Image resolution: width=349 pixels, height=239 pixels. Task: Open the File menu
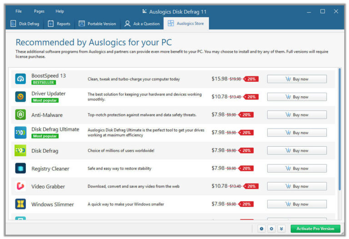coord(19,11)
